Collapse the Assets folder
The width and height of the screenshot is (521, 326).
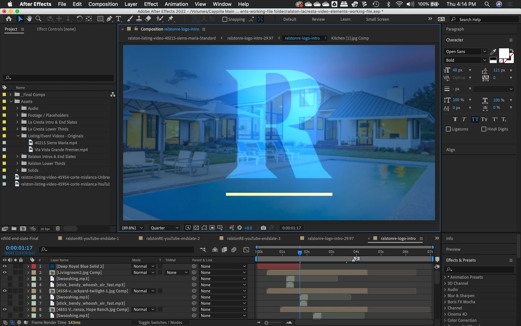[11, 101]
